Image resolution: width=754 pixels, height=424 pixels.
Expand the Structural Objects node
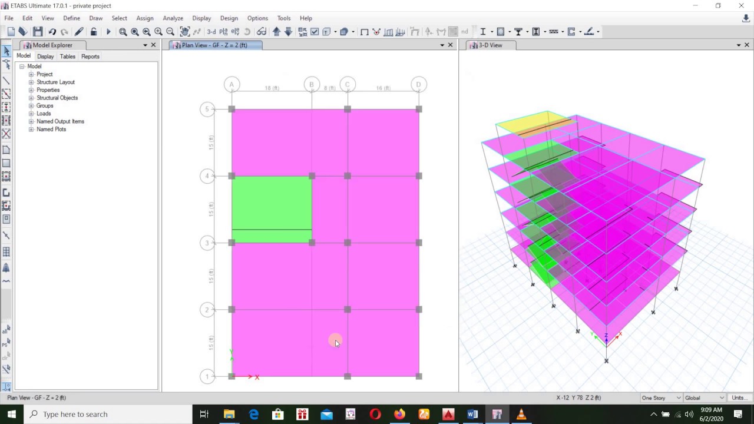pos(31,98)
